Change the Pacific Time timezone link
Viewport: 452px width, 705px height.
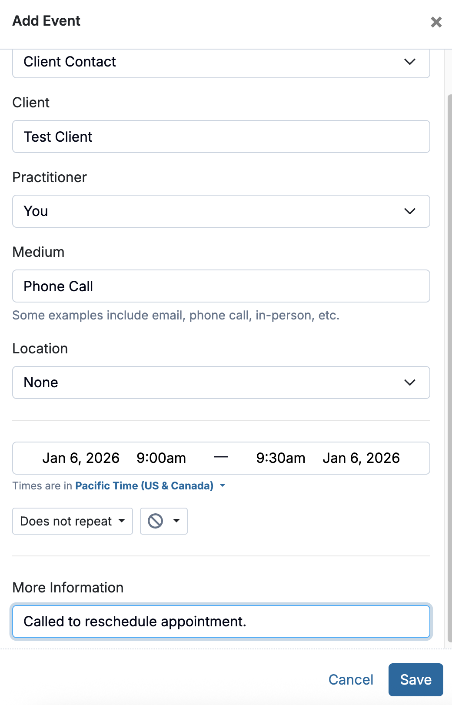point(144,486)
